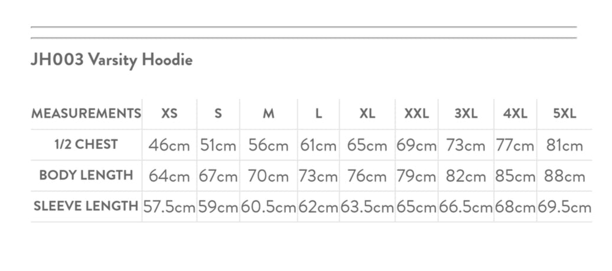Viewport: 612px width, 271px height.
Task: Select the 56cm chest value for M
Action: tap(269, 145)
